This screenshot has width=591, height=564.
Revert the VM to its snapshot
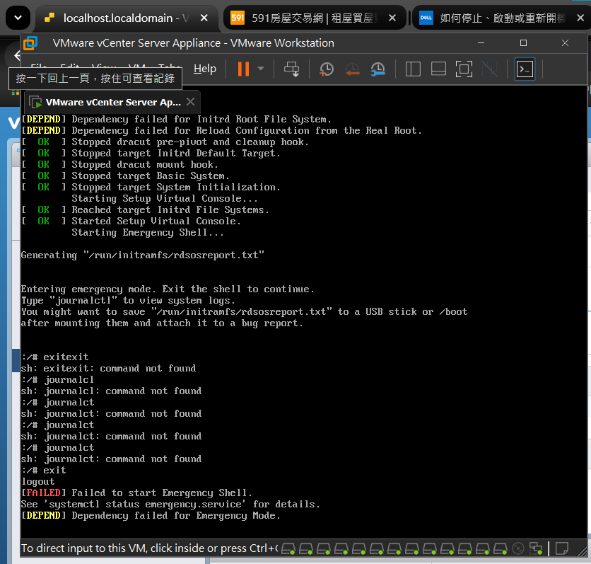click(353, 69)
